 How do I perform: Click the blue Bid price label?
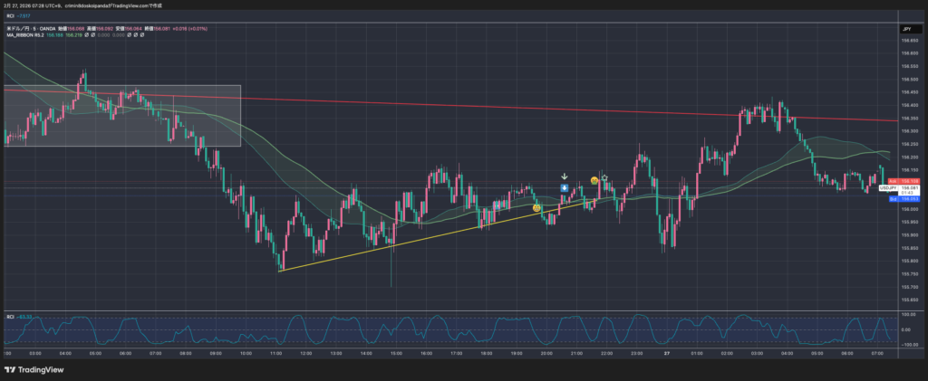899,197
